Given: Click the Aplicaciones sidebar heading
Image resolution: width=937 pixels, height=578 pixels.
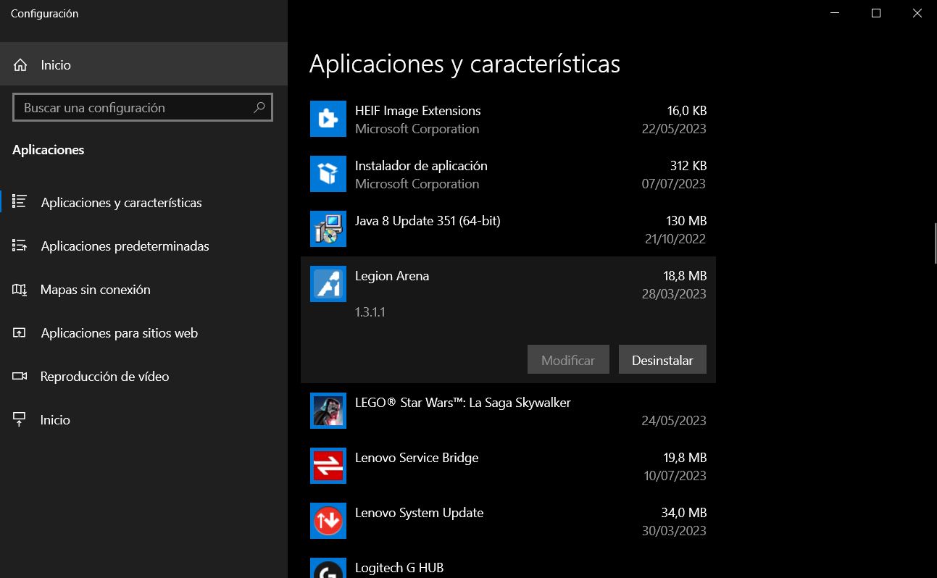Looking at the screenshot, I should point(49,150).
